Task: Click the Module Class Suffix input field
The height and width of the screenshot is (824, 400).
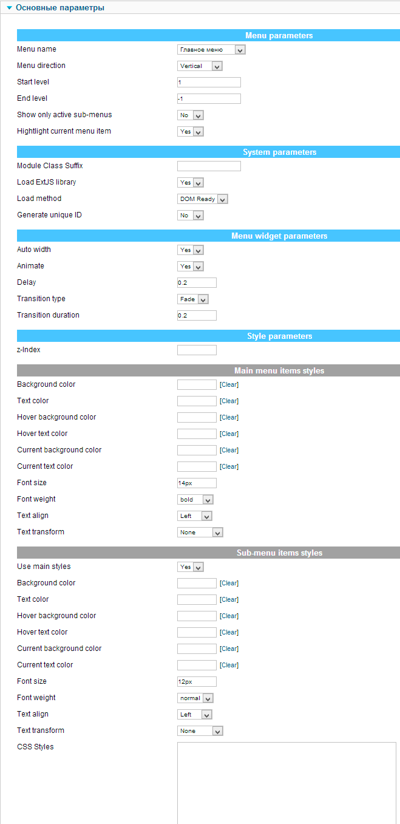Action: click(x=209, y=165)
